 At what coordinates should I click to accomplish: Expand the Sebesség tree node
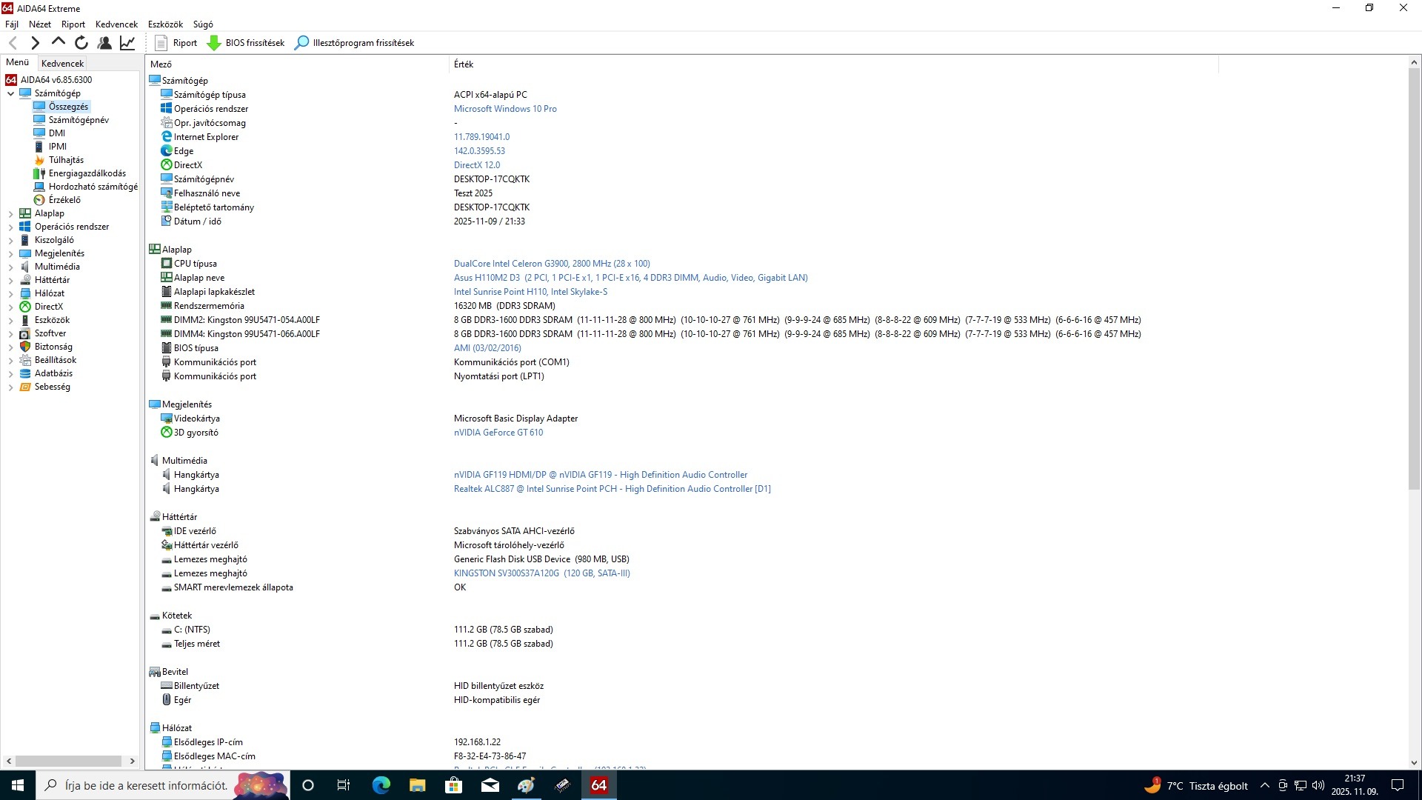point(10,387)
